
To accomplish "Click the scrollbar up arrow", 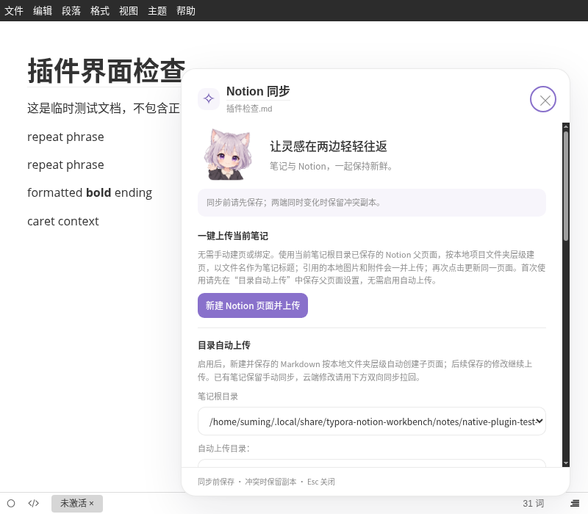I will 566,126.
